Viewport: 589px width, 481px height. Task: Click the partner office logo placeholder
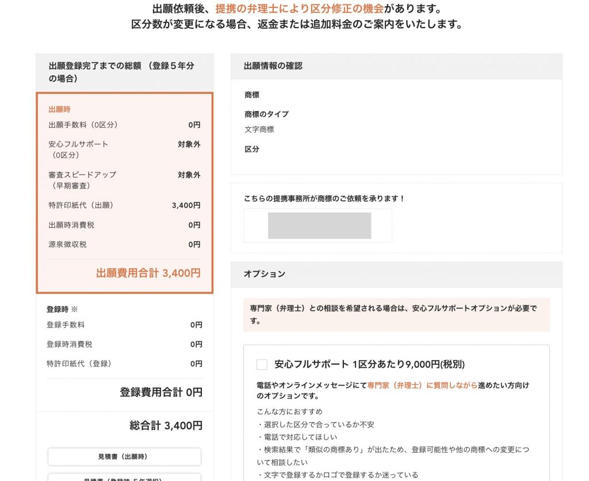pos(318,226)
